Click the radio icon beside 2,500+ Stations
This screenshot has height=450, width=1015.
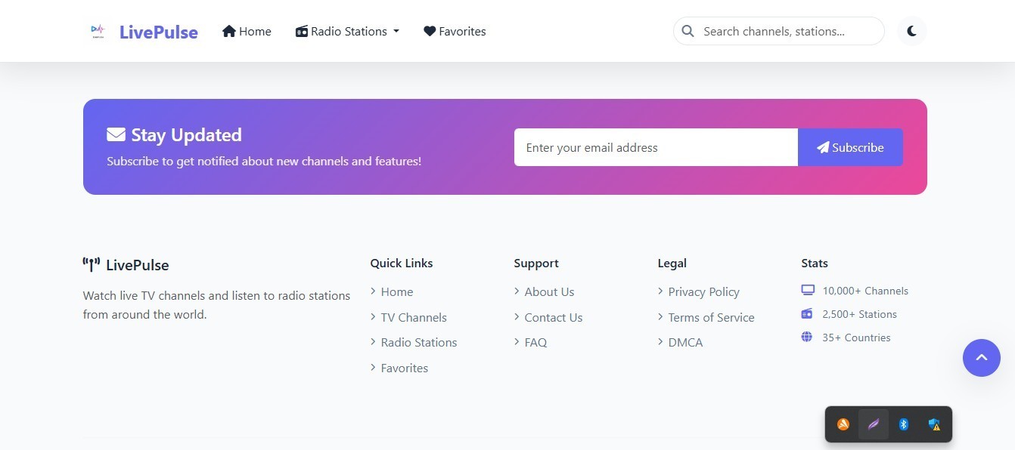coord(807,313)
